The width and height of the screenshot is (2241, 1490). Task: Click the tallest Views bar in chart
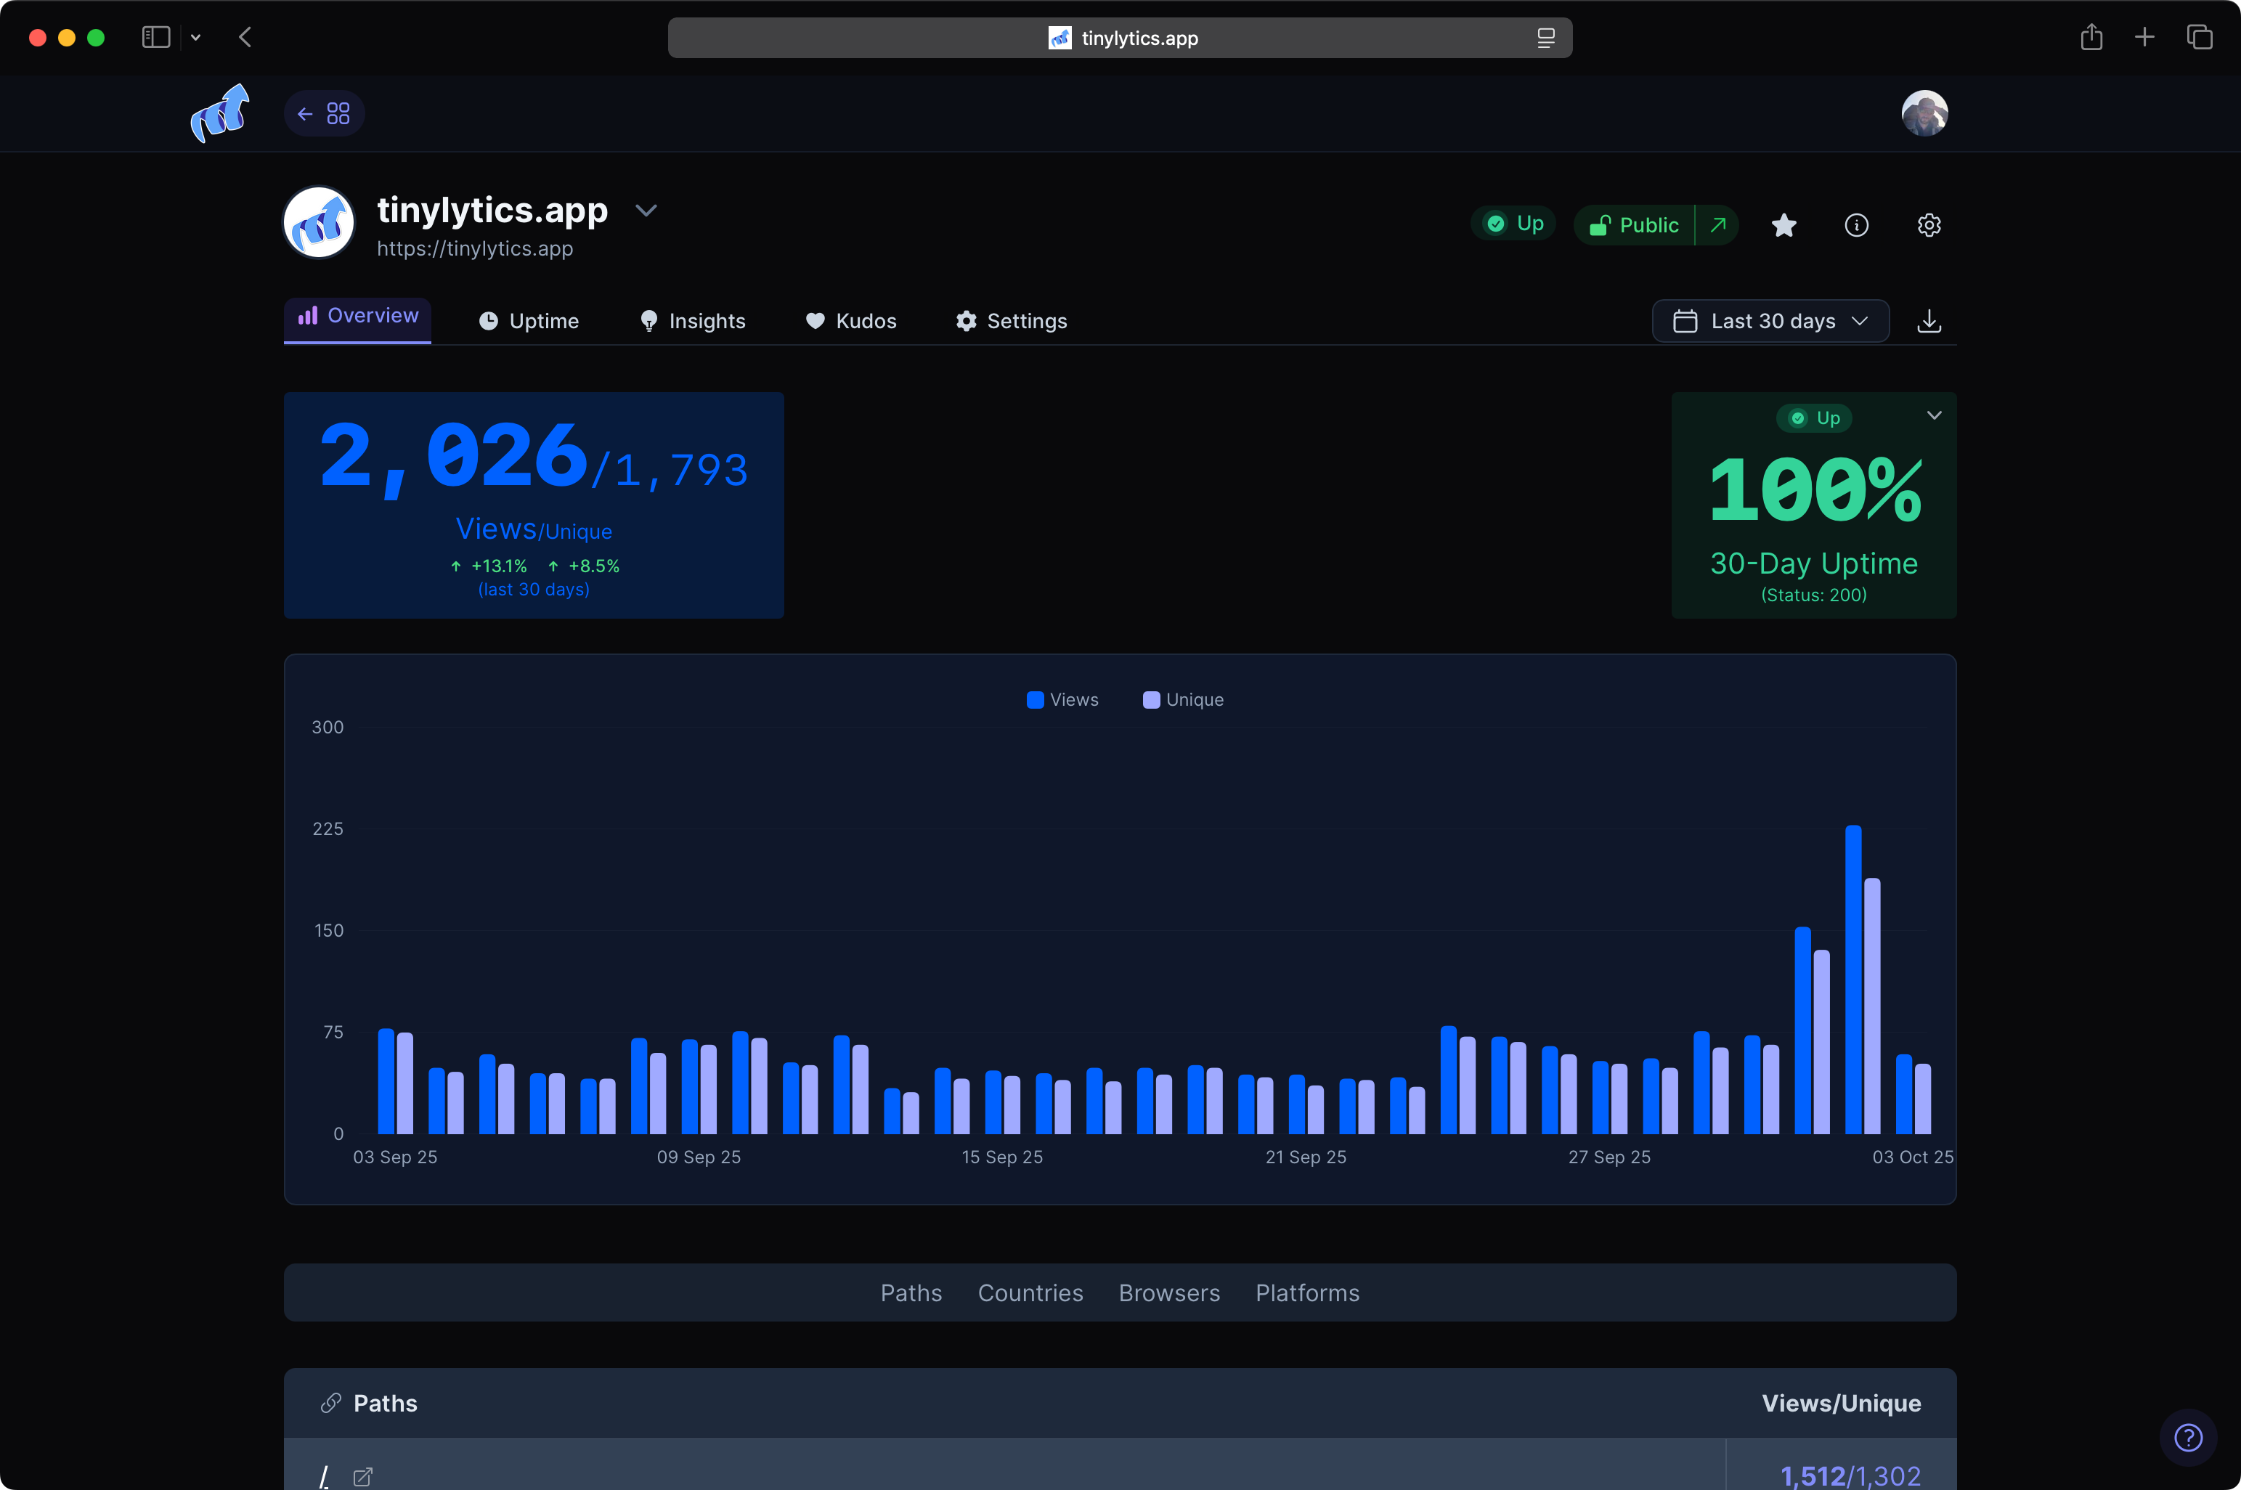[1852, 979]
